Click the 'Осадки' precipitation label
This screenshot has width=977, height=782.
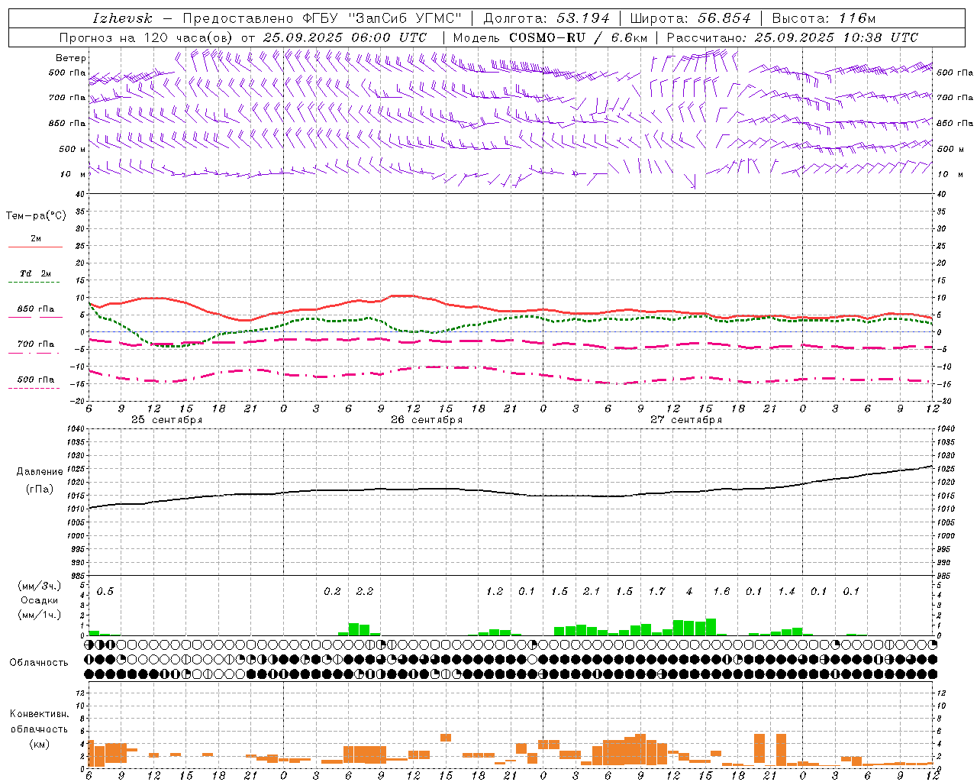tap(40, 600)
